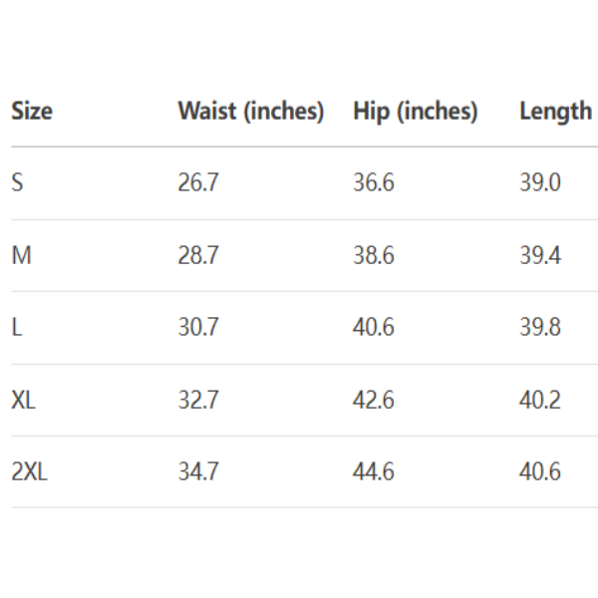Select the XL size row label
This screenshot has width=598, height=598.
(24, 401)
